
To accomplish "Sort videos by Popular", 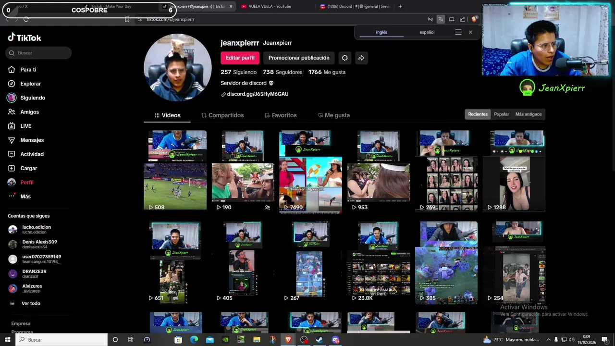I will point(501,114).
